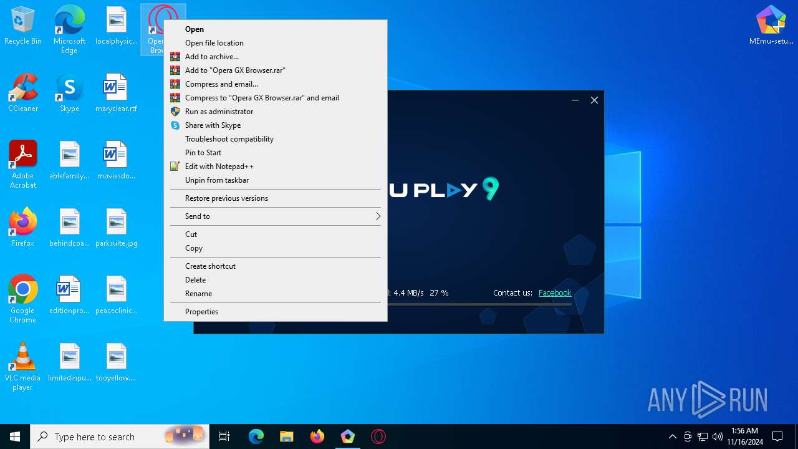798x449 pixels.
Task: Open the CCleaner desktop shortcut
Action: tap(22, 94)
